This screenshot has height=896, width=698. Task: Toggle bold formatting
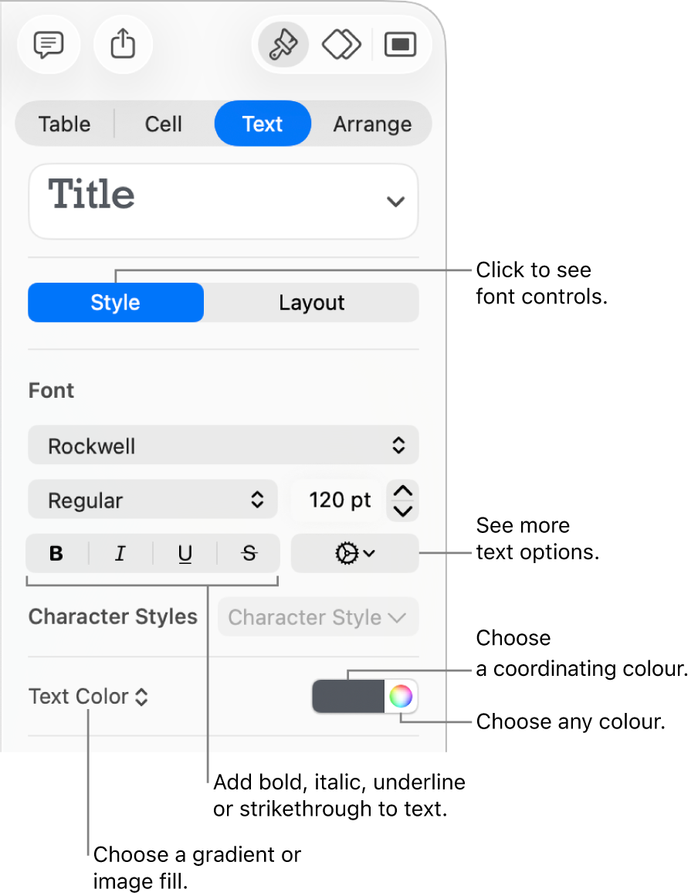[x=56, y=553]
